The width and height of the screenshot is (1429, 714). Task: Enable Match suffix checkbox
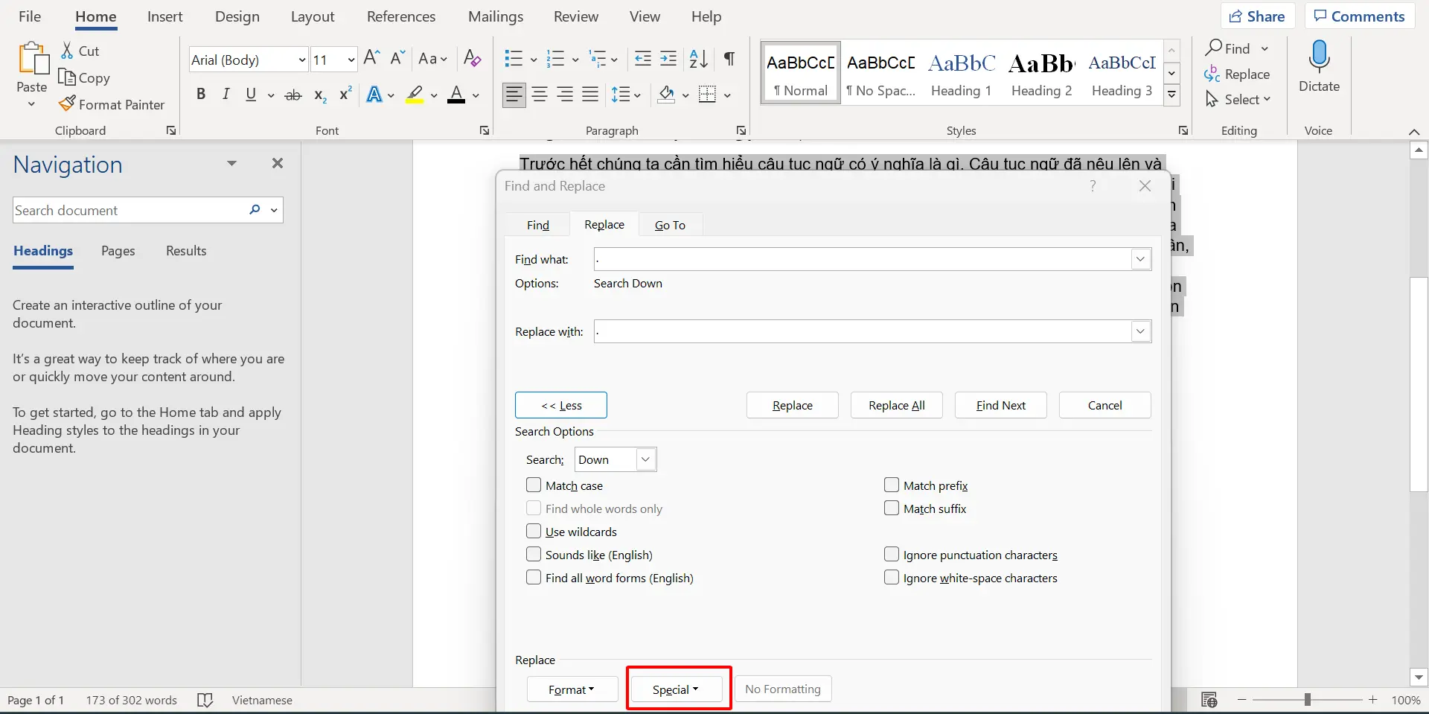892,509
